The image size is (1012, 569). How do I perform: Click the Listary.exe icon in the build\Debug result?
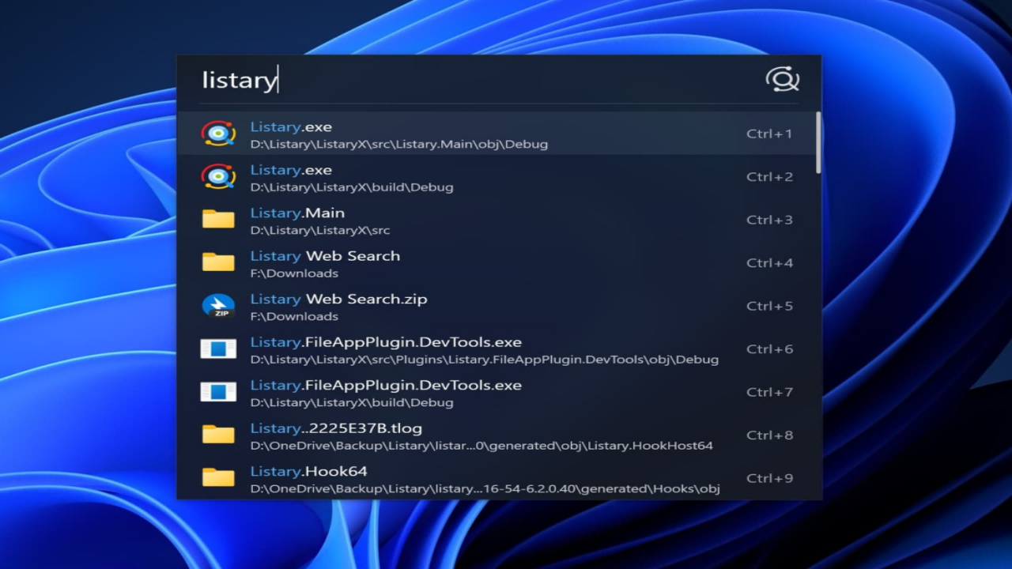tap(218, 176)
